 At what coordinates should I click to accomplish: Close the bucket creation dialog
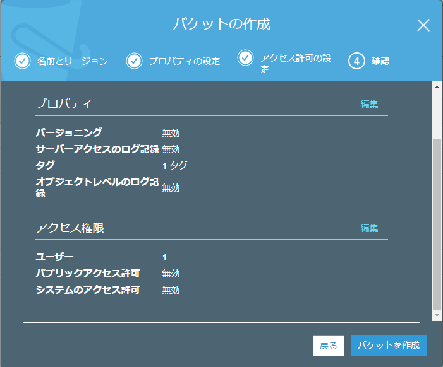[x=423, y=25]
